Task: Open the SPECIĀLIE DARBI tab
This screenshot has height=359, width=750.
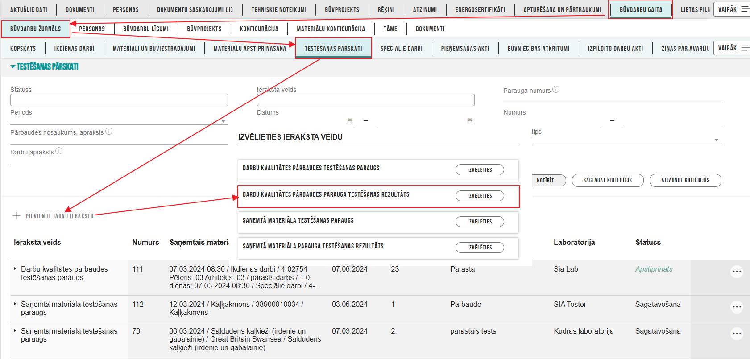Action: 402,48
